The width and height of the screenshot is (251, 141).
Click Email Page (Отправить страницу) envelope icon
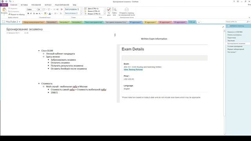(x=127, y=9)
